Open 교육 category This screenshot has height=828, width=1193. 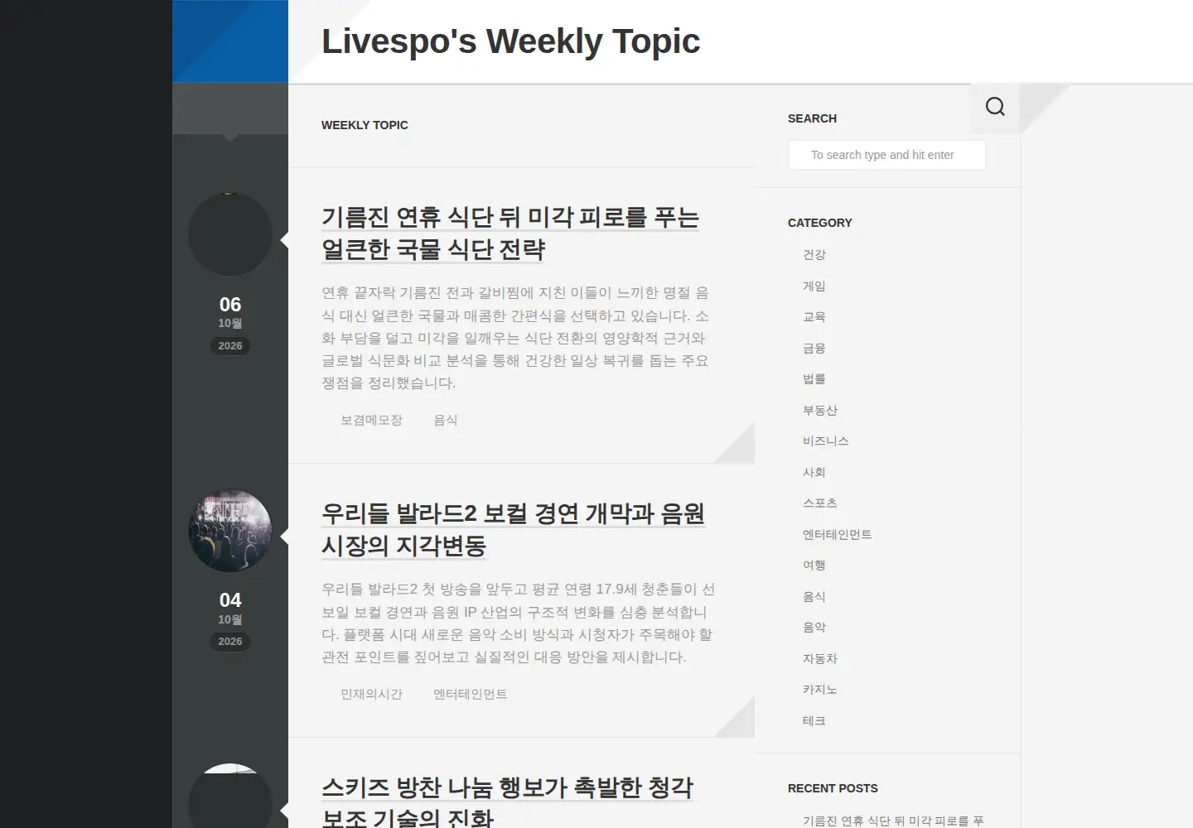814,316
